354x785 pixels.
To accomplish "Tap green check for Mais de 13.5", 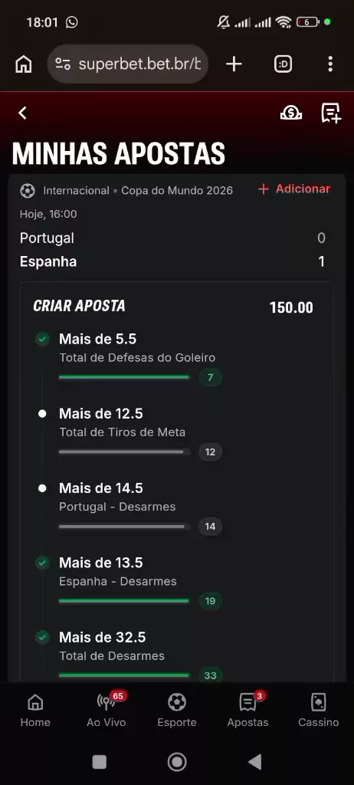I will pyautogui.click(x=43, y=563).
